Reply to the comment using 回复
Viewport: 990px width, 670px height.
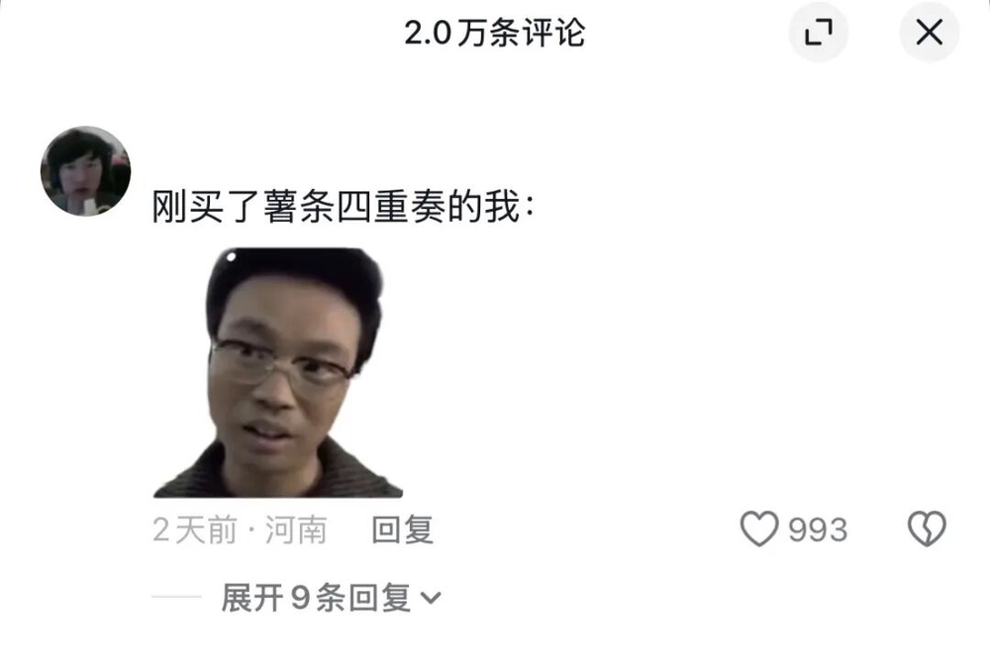[402, 529]
